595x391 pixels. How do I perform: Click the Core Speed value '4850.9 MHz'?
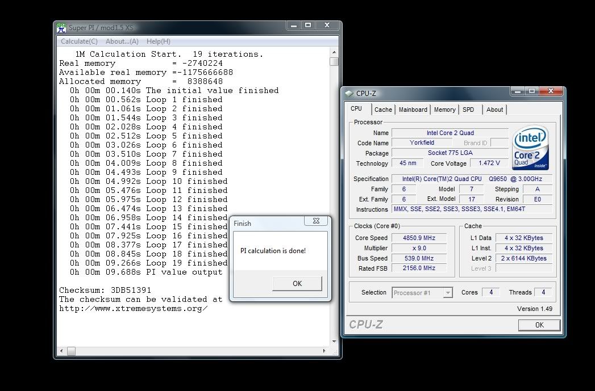(x=419, y=238)
